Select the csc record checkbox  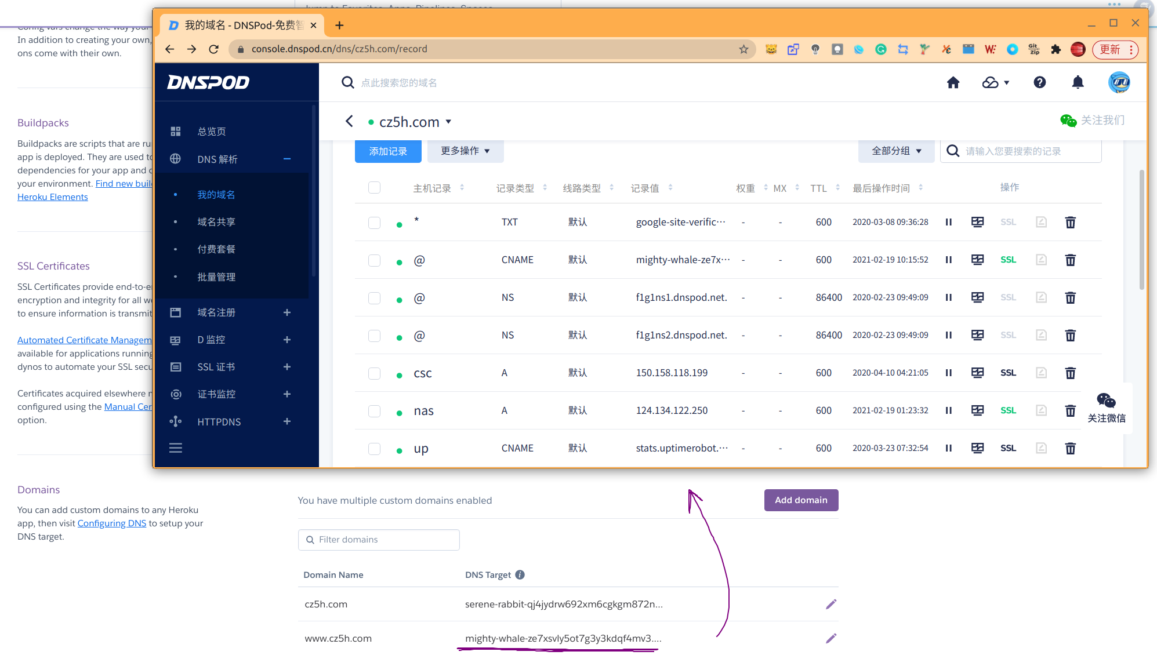coord(374,373)
